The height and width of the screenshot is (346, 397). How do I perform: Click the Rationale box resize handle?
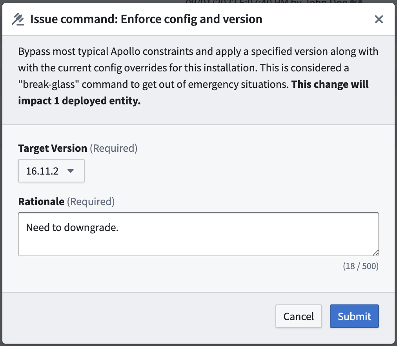[376, 253]
